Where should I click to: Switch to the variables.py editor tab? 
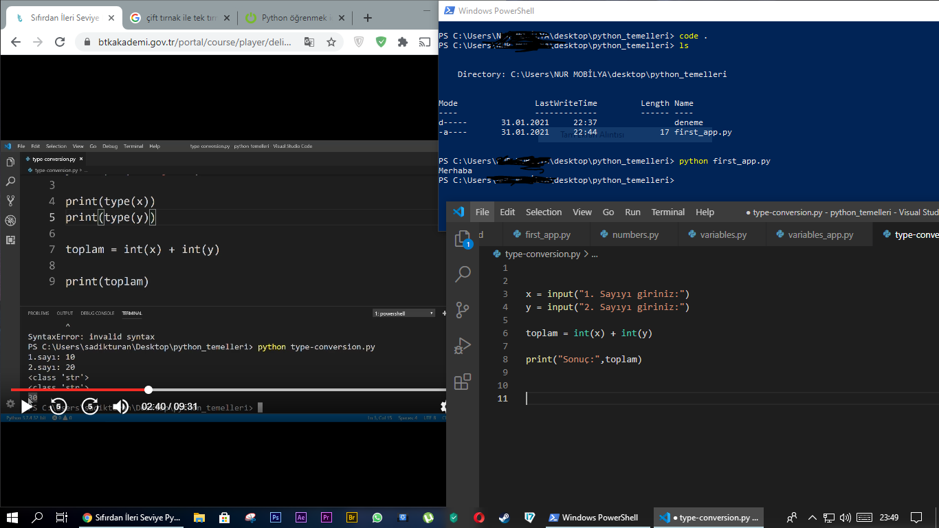tap(722, 235)
